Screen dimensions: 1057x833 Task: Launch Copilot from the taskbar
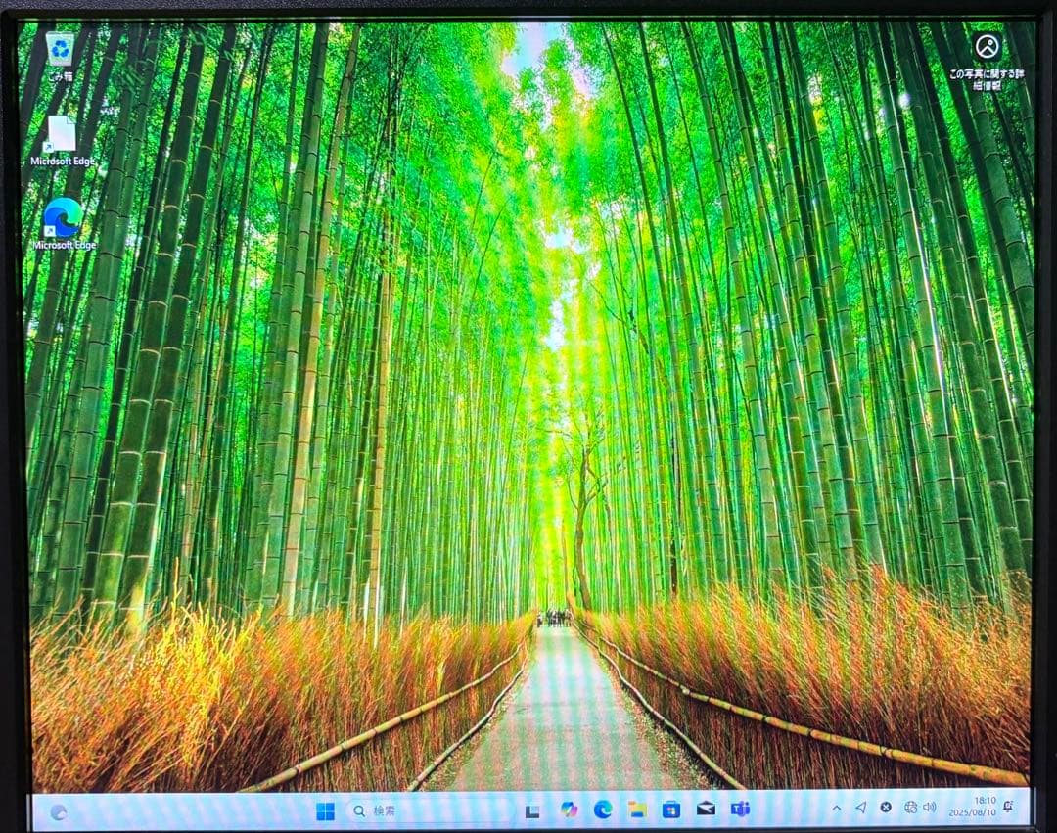pyautogui.click(x=569, y=810)
